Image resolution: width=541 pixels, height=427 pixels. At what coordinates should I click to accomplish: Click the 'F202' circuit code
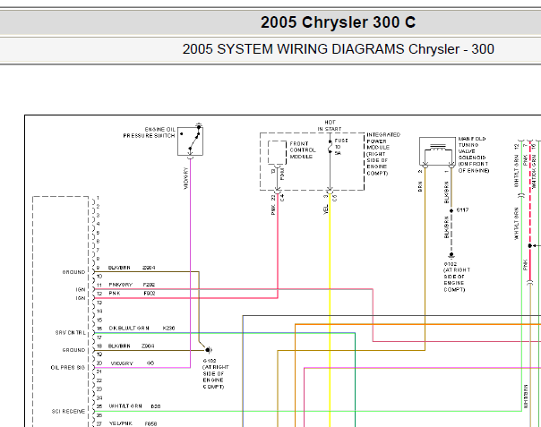149,285
